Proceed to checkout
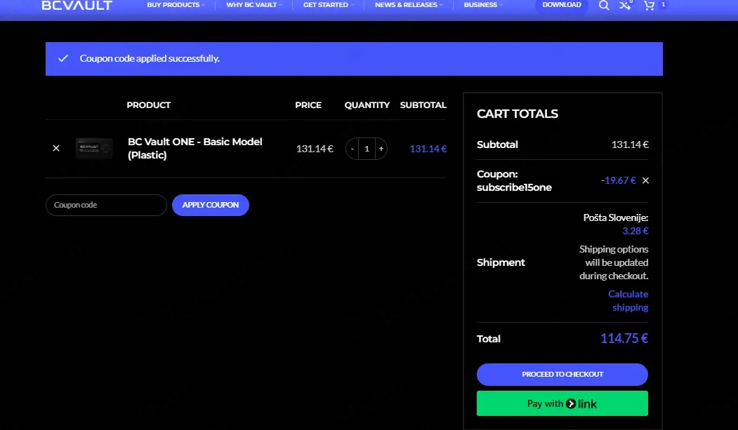The height and width of the screenshot is (430, 738). point(562,375)
